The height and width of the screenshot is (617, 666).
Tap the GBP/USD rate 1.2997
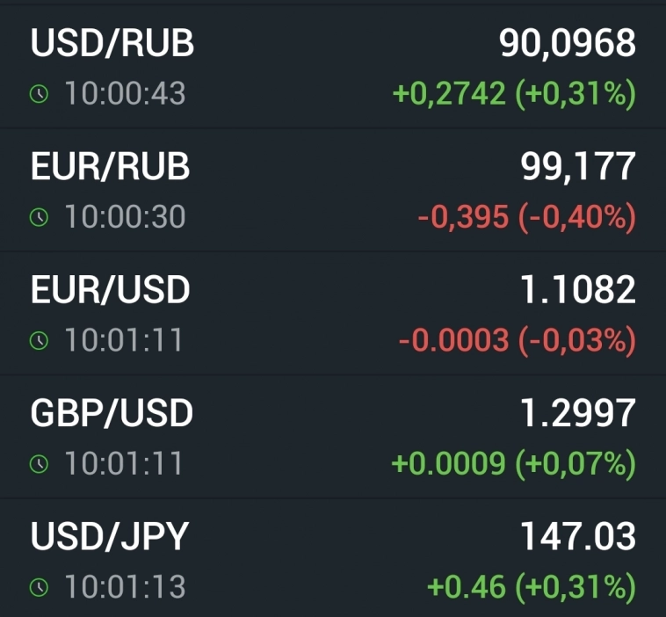click(x=578, y=413)
